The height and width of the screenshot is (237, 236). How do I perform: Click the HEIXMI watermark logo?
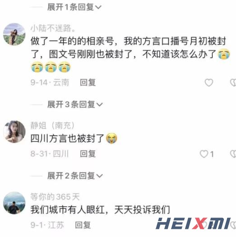pyautogui.click(x=193, y=224)
